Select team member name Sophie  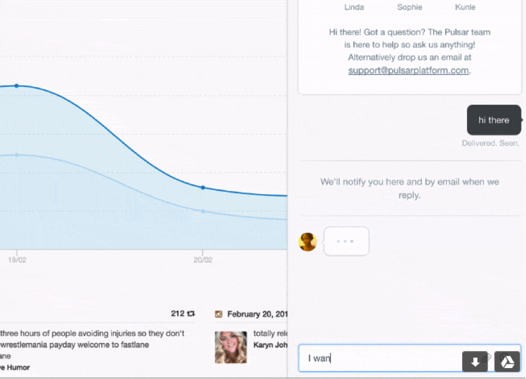(x=409, y=7)
